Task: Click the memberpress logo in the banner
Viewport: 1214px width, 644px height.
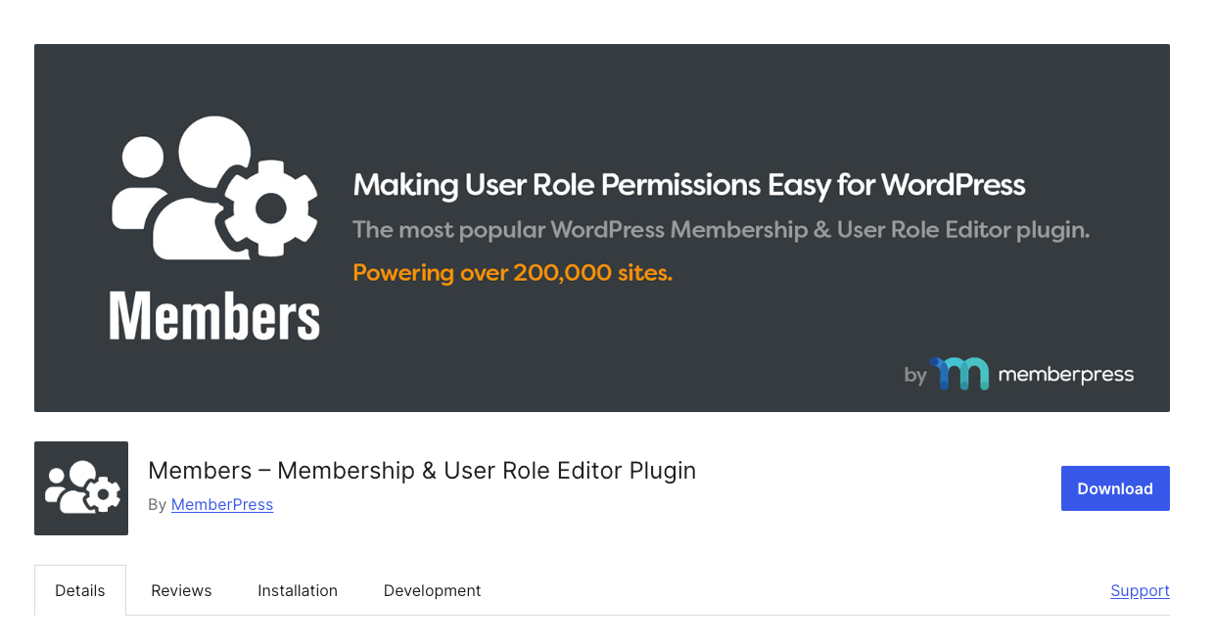Action: [1032, 373]
